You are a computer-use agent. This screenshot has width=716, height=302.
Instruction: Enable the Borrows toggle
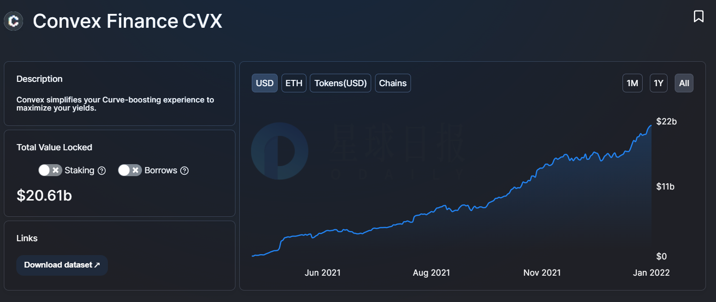[x=130, y=170]
